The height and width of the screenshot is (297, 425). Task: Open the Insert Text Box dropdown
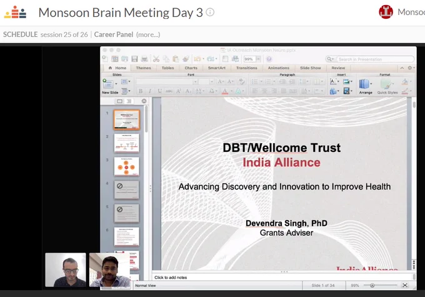334,81
